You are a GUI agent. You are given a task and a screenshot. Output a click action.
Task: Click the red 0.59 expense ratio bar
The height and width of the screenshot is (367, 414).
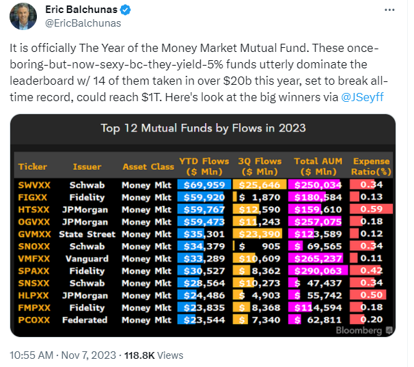(x=371, y=209)
